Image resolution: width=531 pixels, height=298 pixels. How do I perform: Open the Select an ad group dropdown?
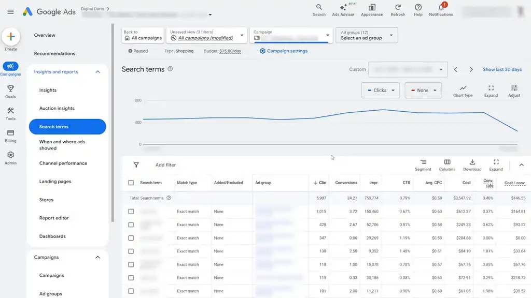tap(367, 35)
